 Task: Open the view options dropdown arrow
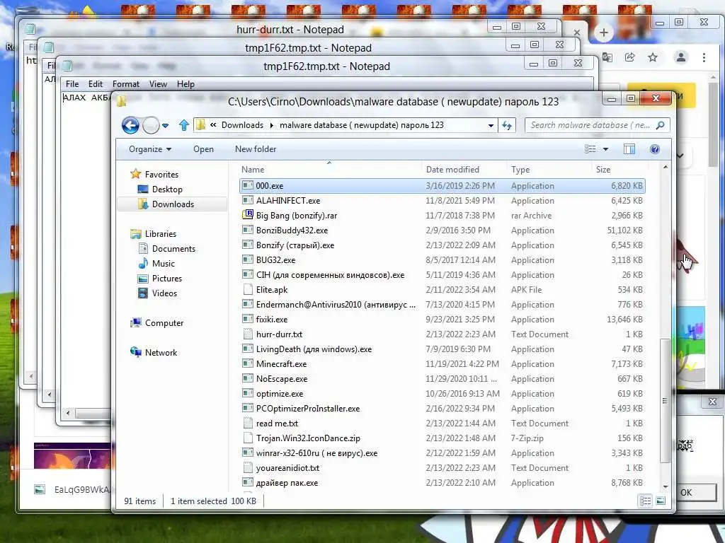point(606,149)
